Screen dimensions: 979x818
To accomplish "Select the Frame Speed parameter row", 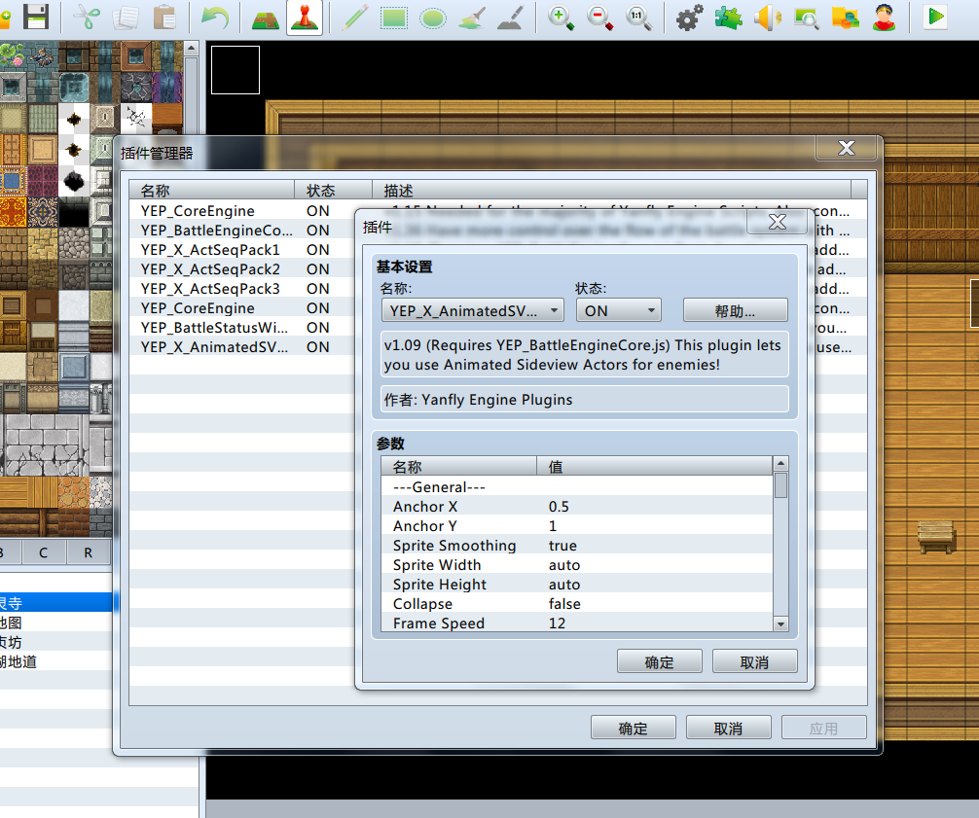I will point(577,622).
